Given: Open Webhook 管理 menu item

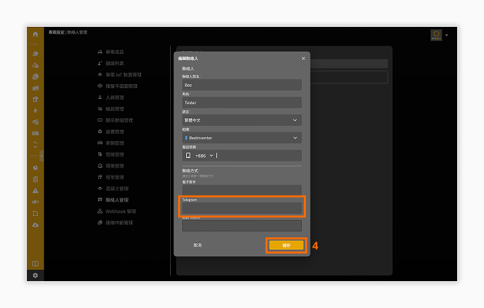Looking at the screenshot, I should pos(117,211).
